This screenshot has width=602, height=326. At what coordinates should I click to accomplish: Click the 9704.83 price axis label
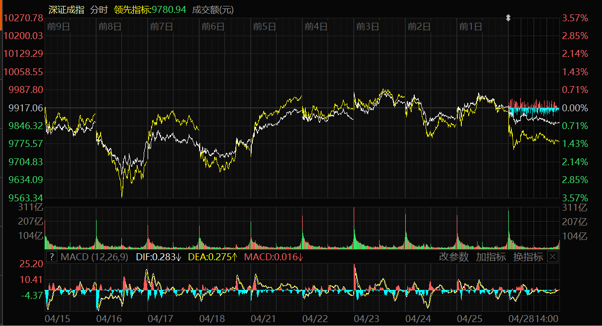coord(25,162)
